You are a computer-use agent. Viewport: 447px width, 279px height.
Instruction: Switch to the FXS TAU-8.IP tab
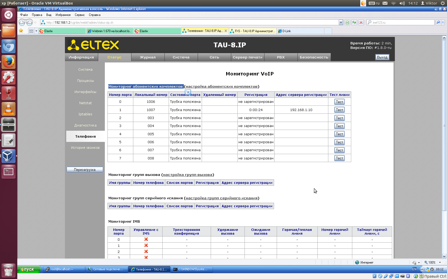coord(253,31)
